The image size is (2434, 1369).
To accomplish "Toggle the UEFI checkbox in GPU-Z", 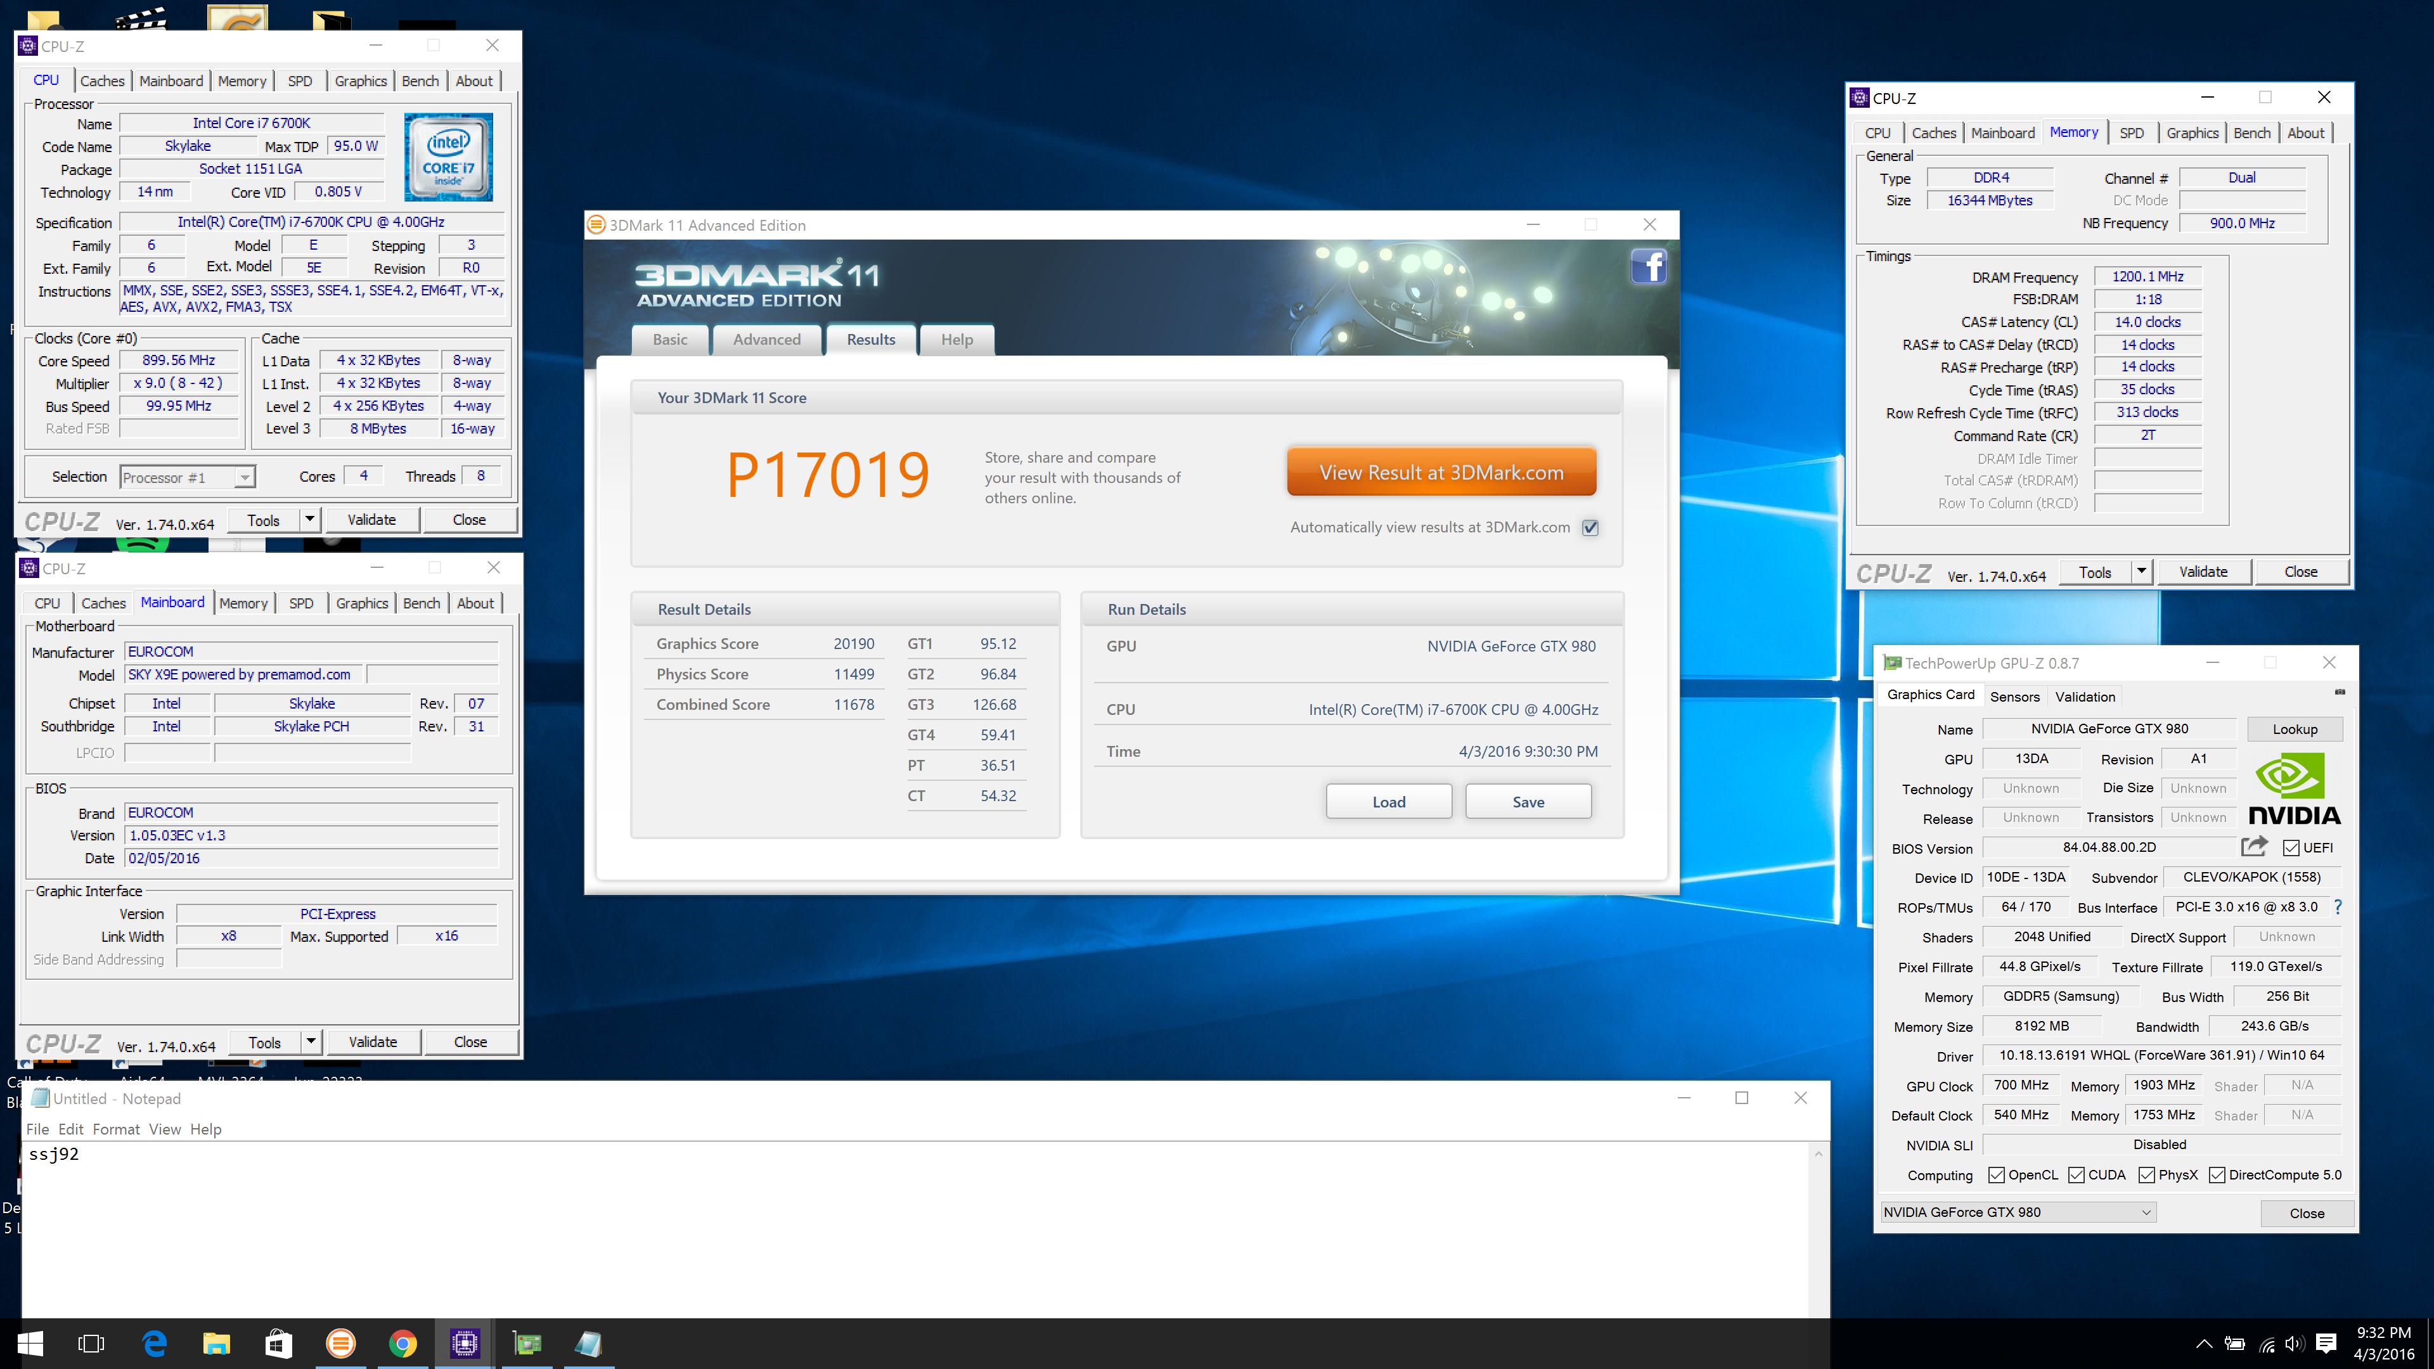I will tap(2290, 847).
